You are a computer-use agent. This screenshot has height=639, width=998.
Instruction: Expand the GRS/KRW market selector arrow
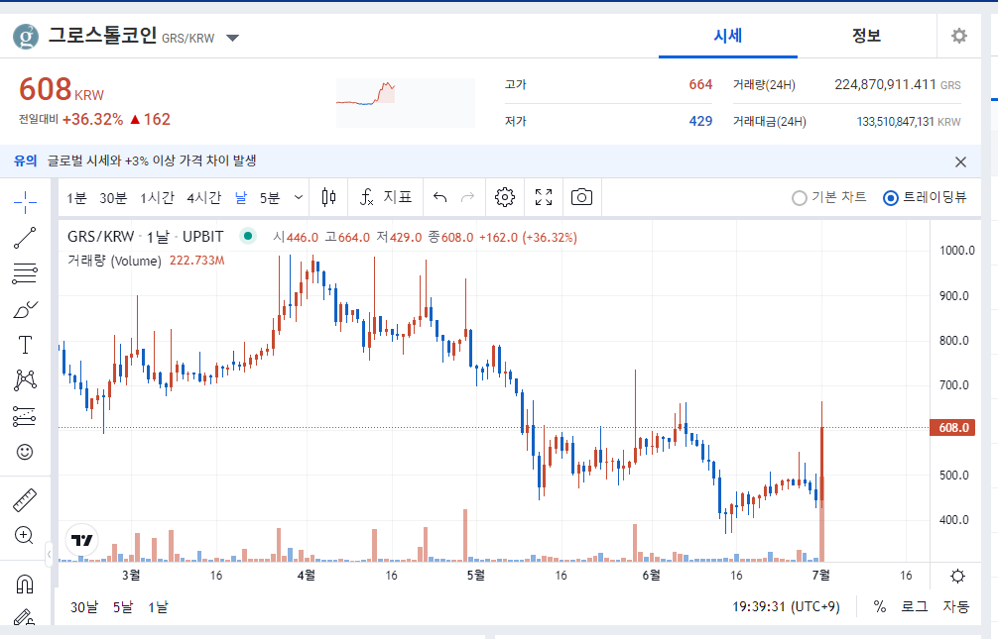[x=233, y=39]
